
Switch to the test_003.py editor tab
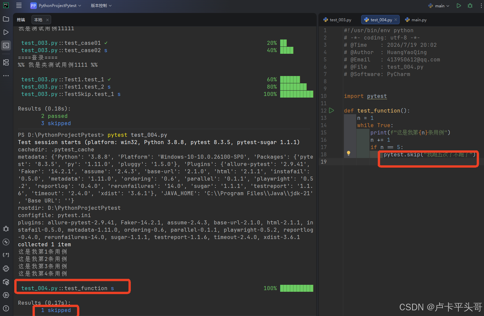(338, 20)
